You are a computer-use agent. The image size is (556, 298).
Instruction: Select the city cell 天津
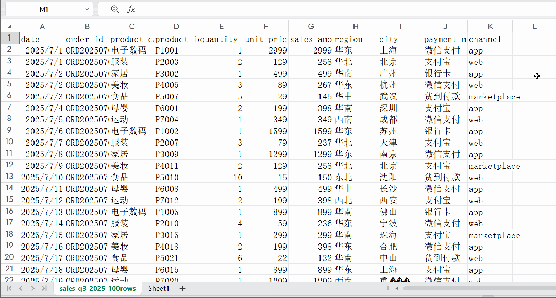point(400,143)
